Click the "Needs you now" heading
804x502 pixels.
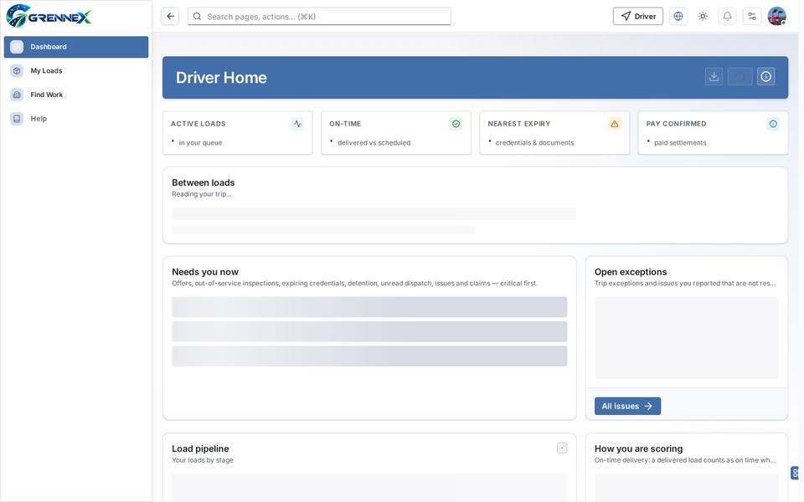pos(205,272)
